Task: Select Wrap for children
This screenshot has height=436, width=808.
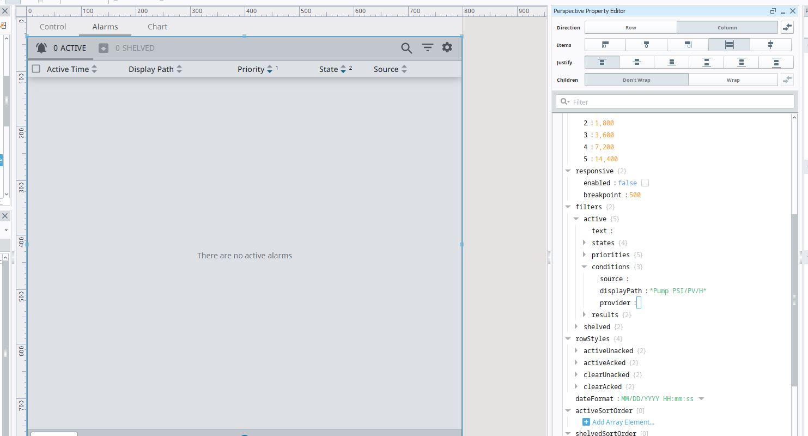Action: [733, 80]
